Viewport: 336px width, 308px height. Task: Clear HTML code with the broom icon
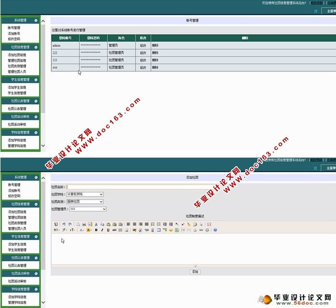189,224
